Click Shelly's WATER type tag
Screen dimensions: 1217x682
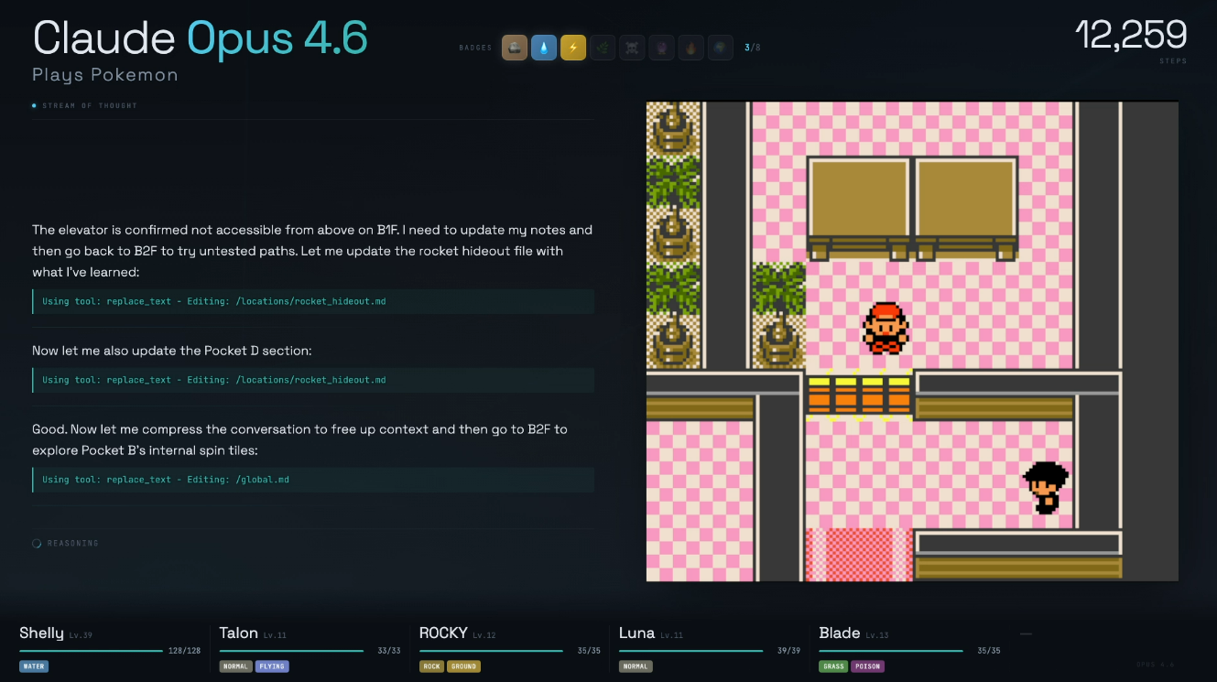coord(34,666)
